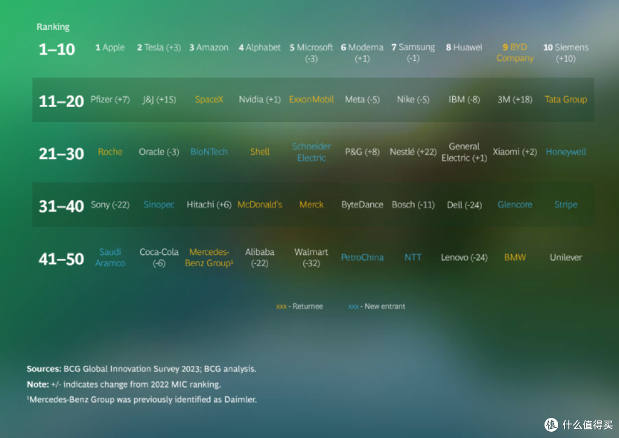Screen dimensions: 619x438
Task: Click the BYD Company entry
Action: tap(515, 53)
